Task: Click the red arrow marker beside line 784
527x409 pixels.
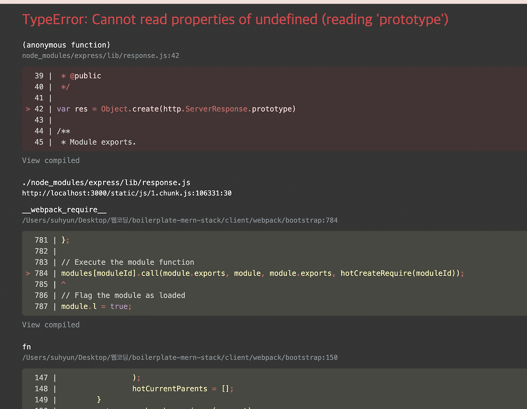Action: pyautogui.click(x=27, y=273)
